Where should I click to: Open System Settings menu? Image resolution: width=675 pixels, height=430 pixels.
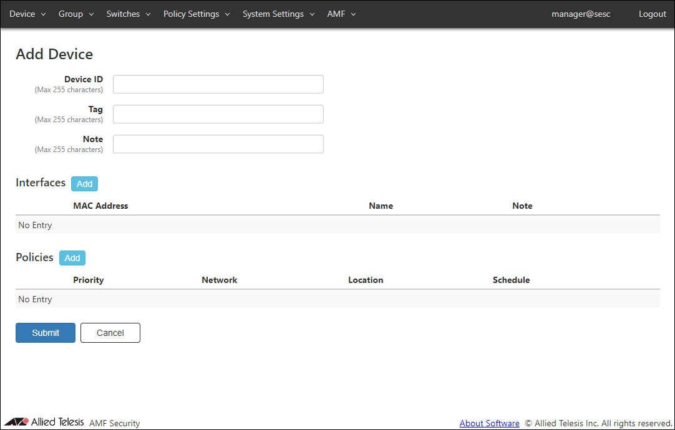click(279, 14)
